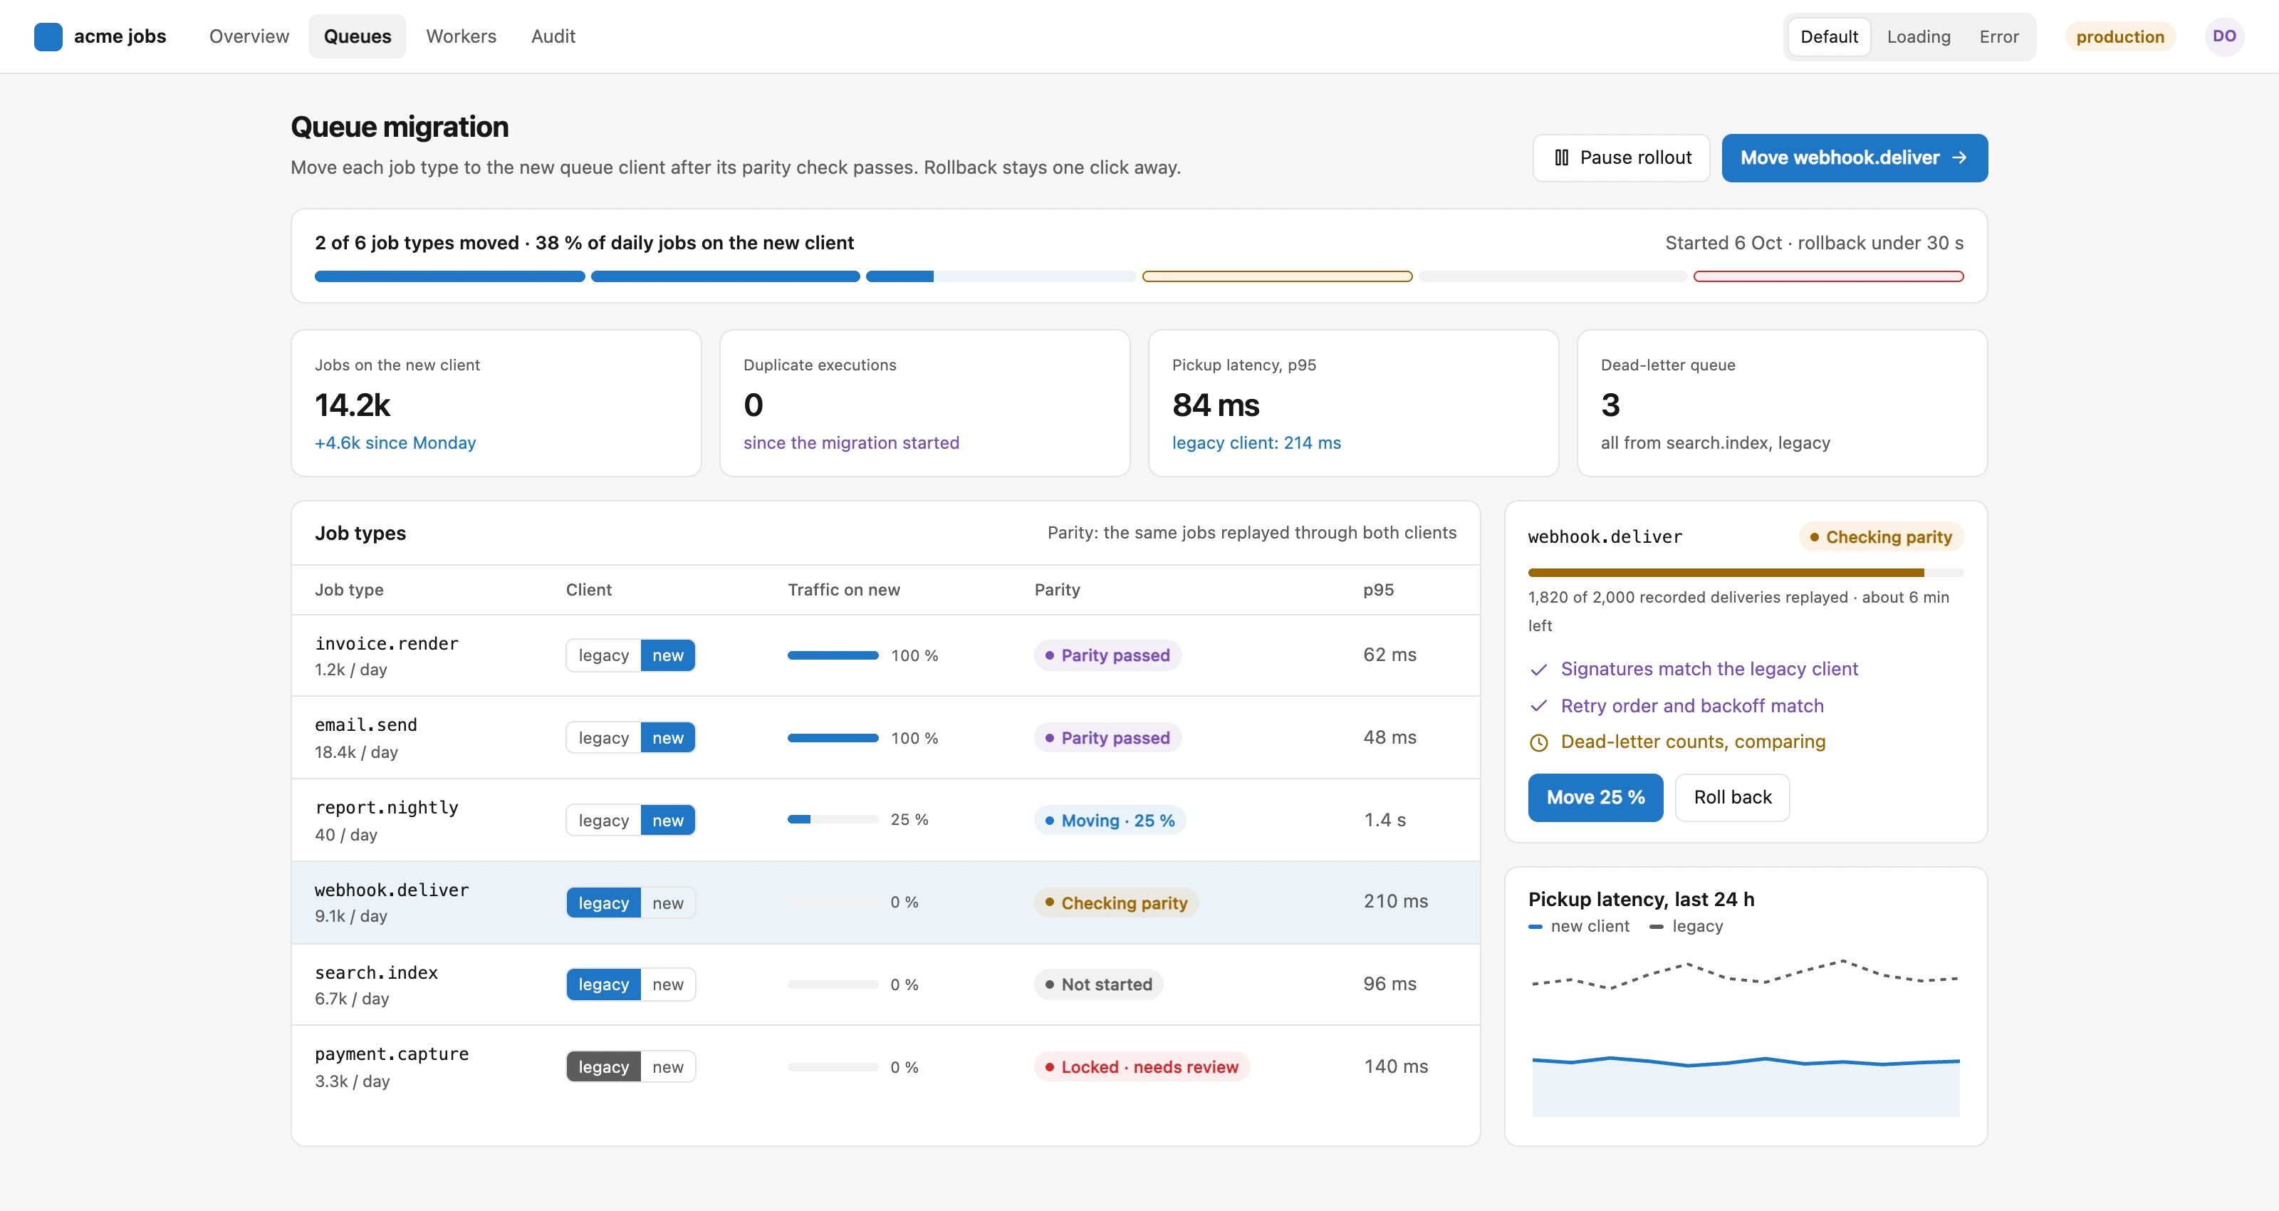Click the checkmark icon beside Signatures match
The image size is (2279, 1211).
1538,669
